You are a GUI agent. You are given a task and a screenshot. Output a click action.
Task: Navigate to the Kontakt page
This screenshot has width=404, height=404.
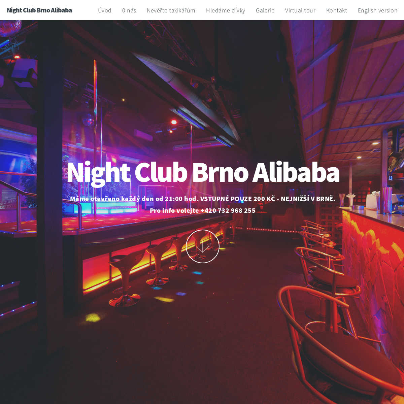[337, 10]
